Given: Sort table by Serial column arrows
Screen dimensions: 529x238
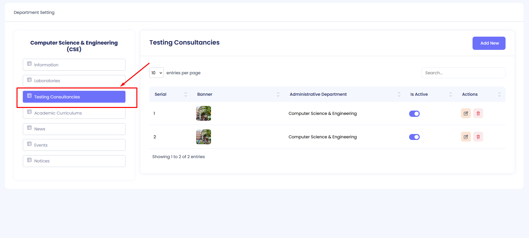Looking at the screenshot, I should point(186,94).
